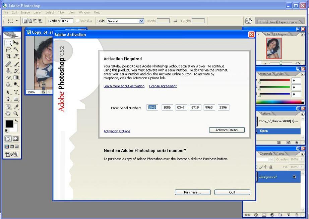Switch to Quick Mask Mode

[16, 139]
